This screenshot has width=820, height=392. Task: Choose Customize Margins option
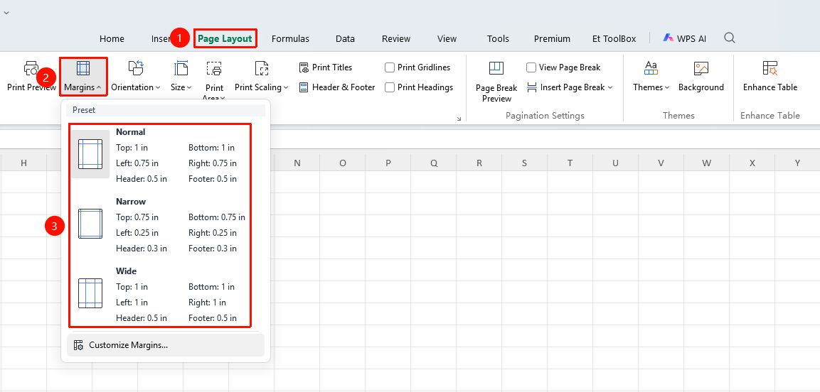(166, 345)
